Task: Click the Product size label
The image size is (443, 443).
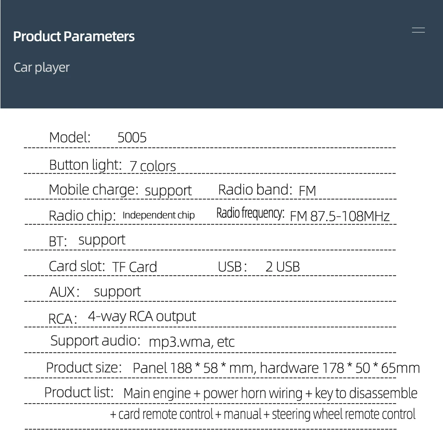Action: pos(84,367)
